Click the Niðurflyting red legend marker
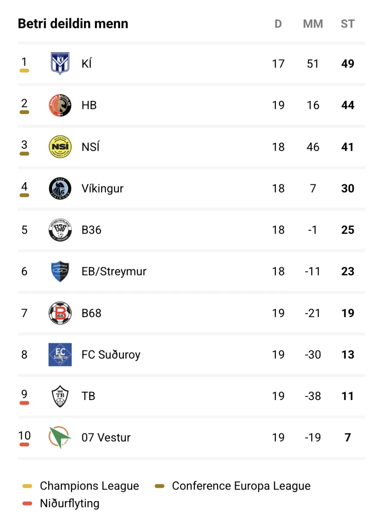383x527 pixels. [28, 503]
